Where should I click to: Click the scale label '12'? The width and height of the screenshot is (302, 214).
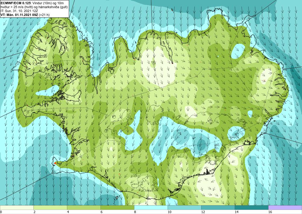203,212
